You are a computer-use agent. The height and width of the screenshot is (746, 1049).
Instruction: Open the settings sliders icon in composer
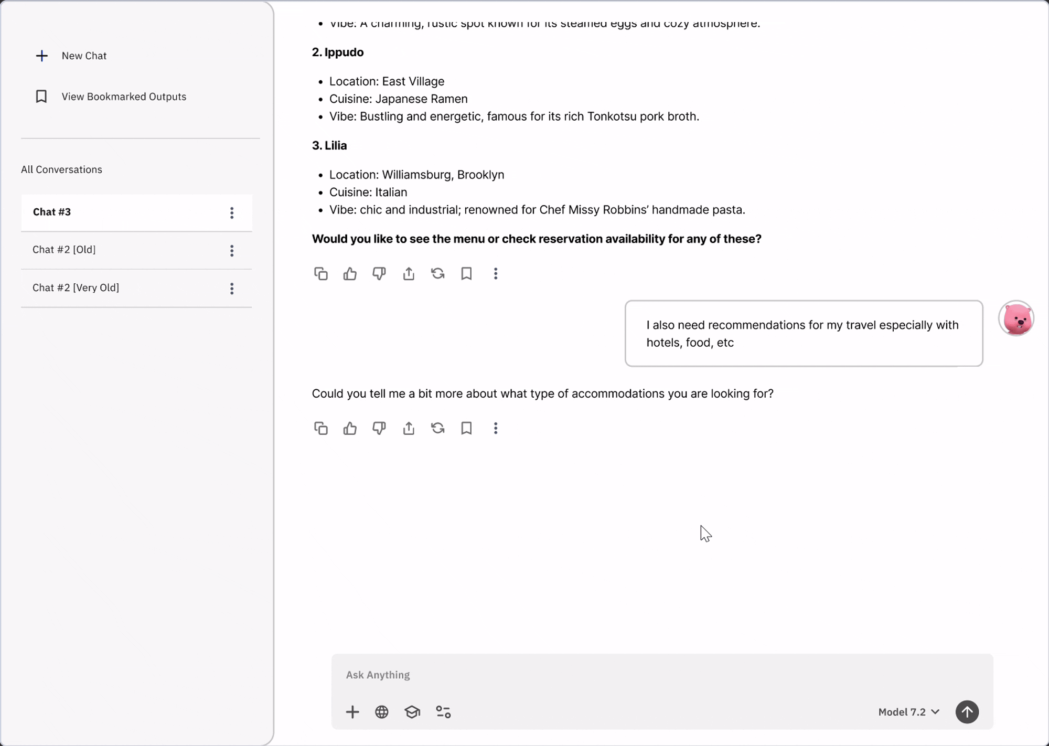click(x=443, y=712)
